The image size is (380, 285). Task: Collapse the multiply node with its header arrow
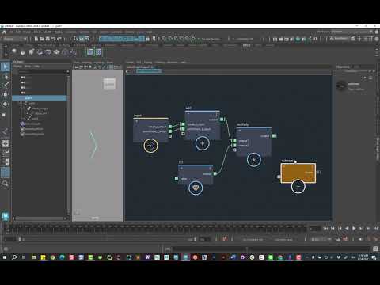click(240, 131)
